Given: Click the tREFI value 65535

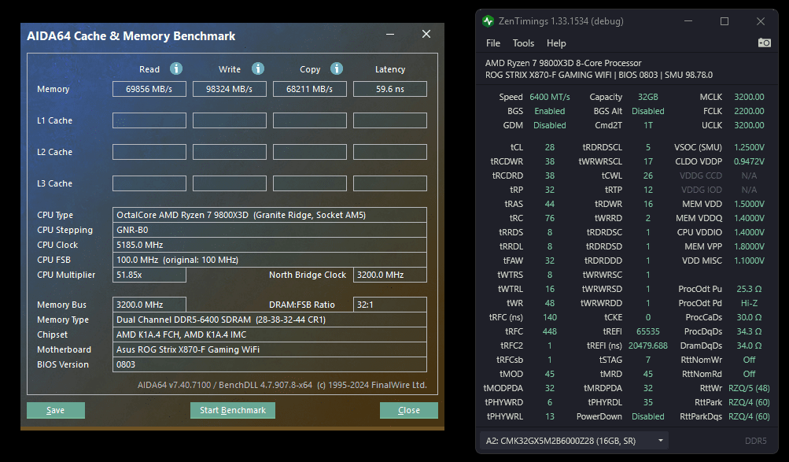Looking at the screenshot, I should tap(648, 331).
